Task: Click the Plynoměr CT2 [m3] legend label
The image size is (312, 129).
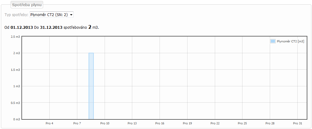Action: pyautogui.click(x=290, y=41)
